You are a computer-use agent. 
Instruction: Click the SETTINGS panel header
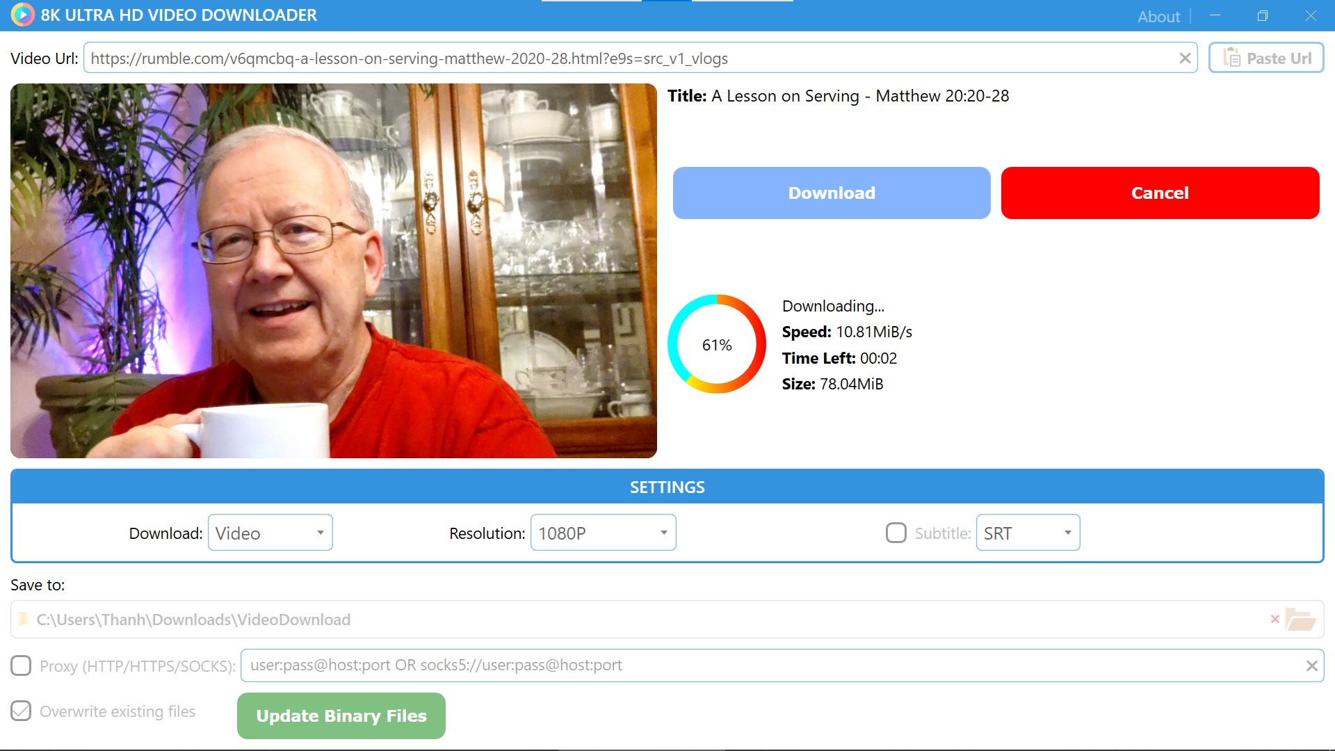pos(667,487)
